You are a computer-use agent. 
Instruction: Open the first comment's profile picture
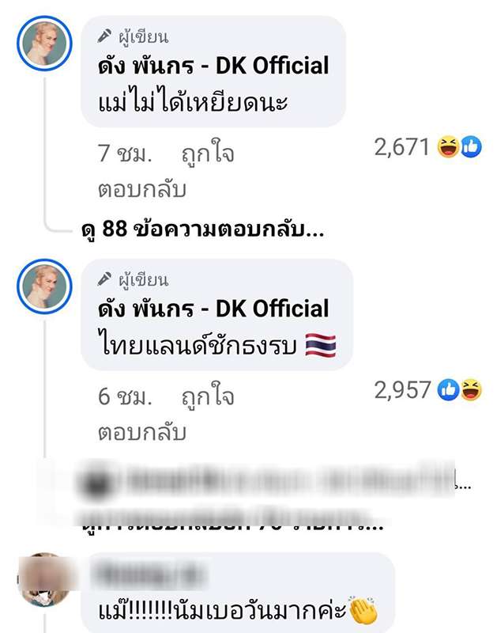(44, 44)
